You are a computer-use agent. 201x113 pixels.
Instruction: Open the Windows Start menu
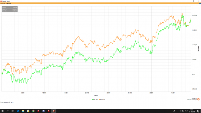(x=2, y=111)
